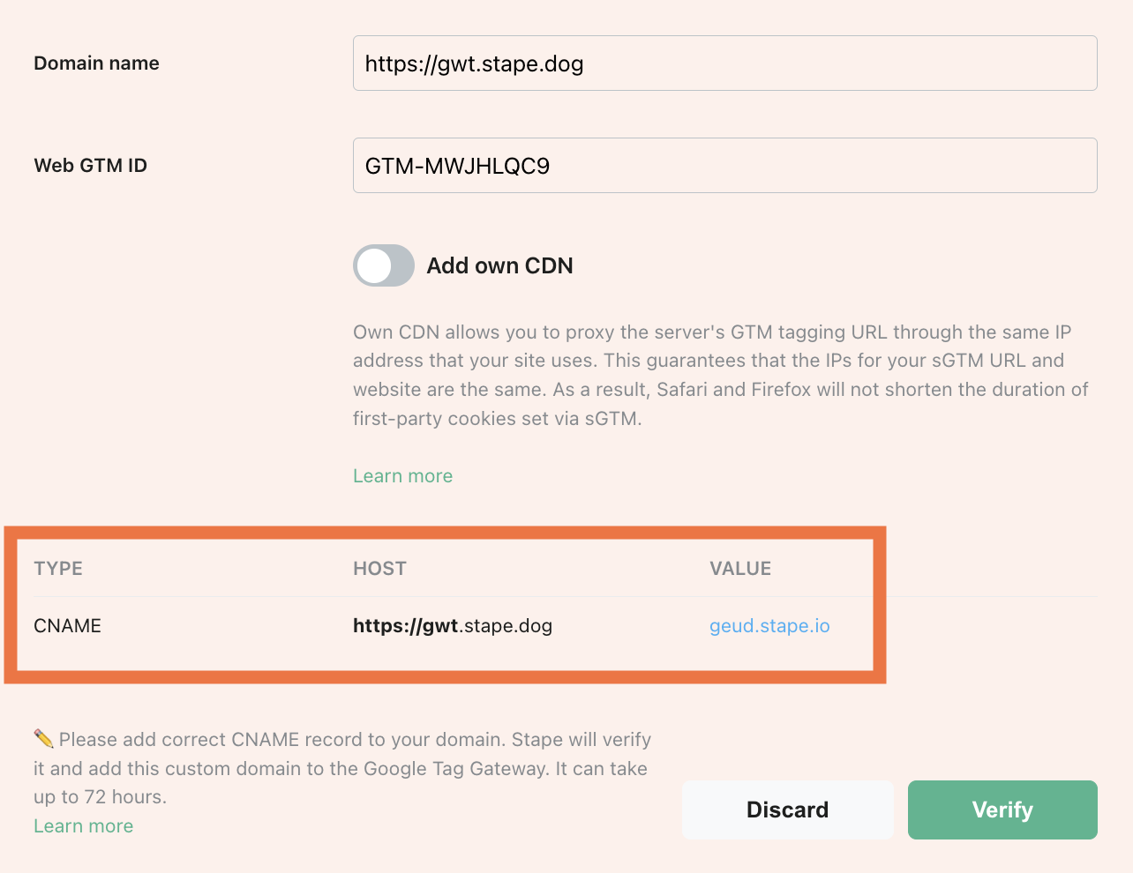Click the VALUE column header

740,569
